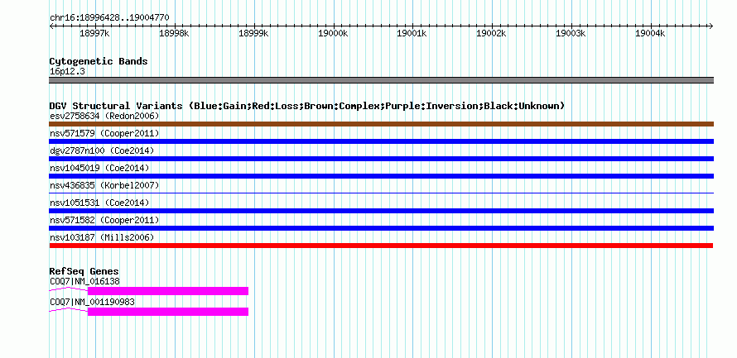The height and width of the screenshot is (358, 737).
Task: Click the gray 16p12.3 cytogenetic band bar
Action: pyautogui.click(x=381, y=80)
